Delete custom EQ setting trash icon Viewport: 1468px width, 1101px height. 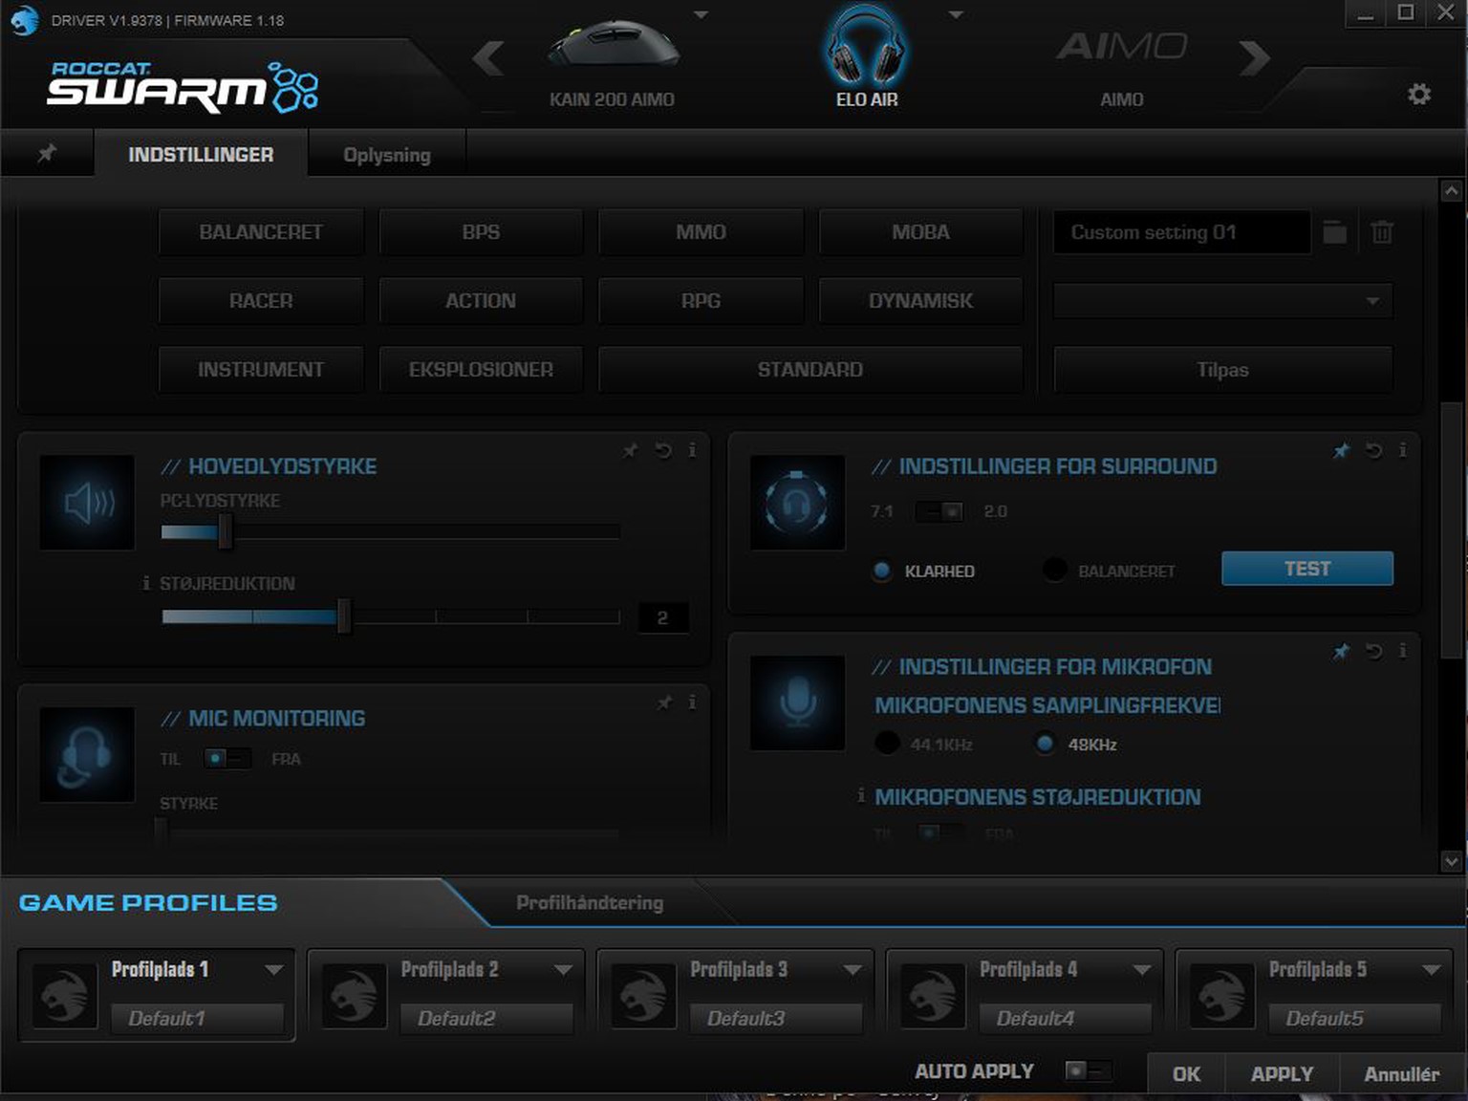coord(1382,232)
